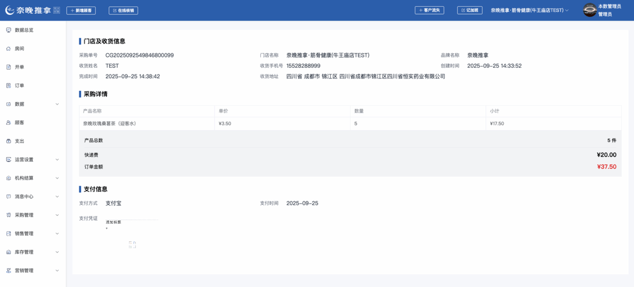
Task: Click the 营销管理 sidebar icon
Action: (x=8, y=271)
